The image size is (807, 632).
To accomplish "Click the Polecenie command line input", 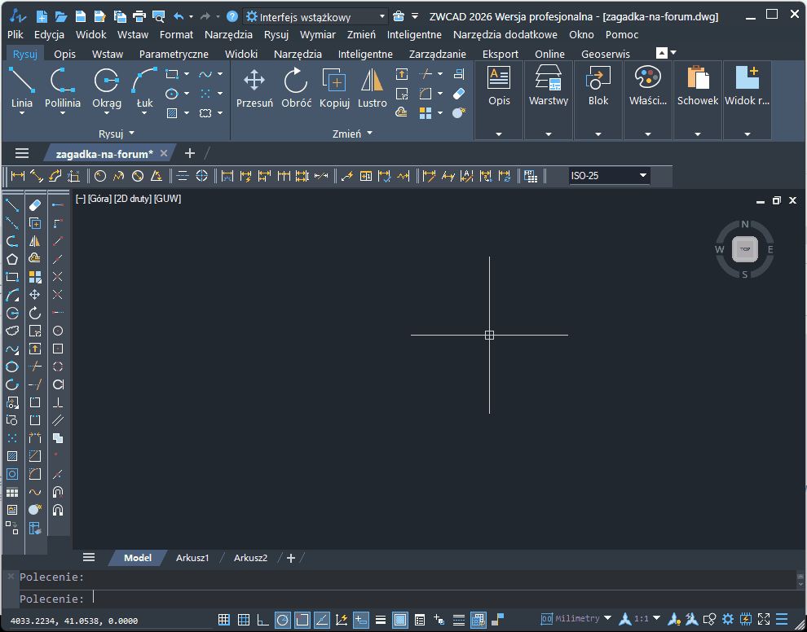I will click(407, 599).
